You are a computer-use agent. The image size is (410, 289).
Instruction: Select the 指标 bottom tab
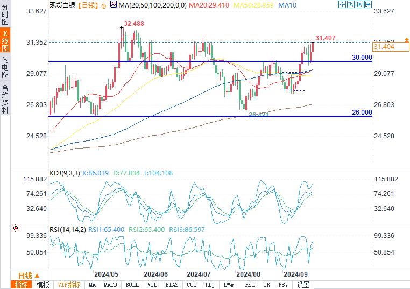pos(21,285)
